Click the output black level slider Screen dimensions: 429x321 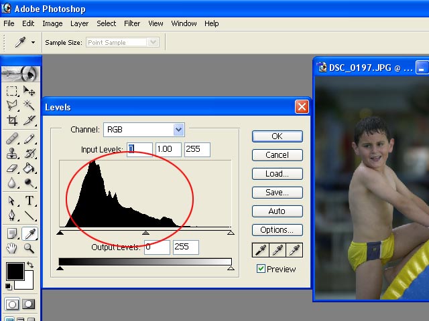point(60,268)
